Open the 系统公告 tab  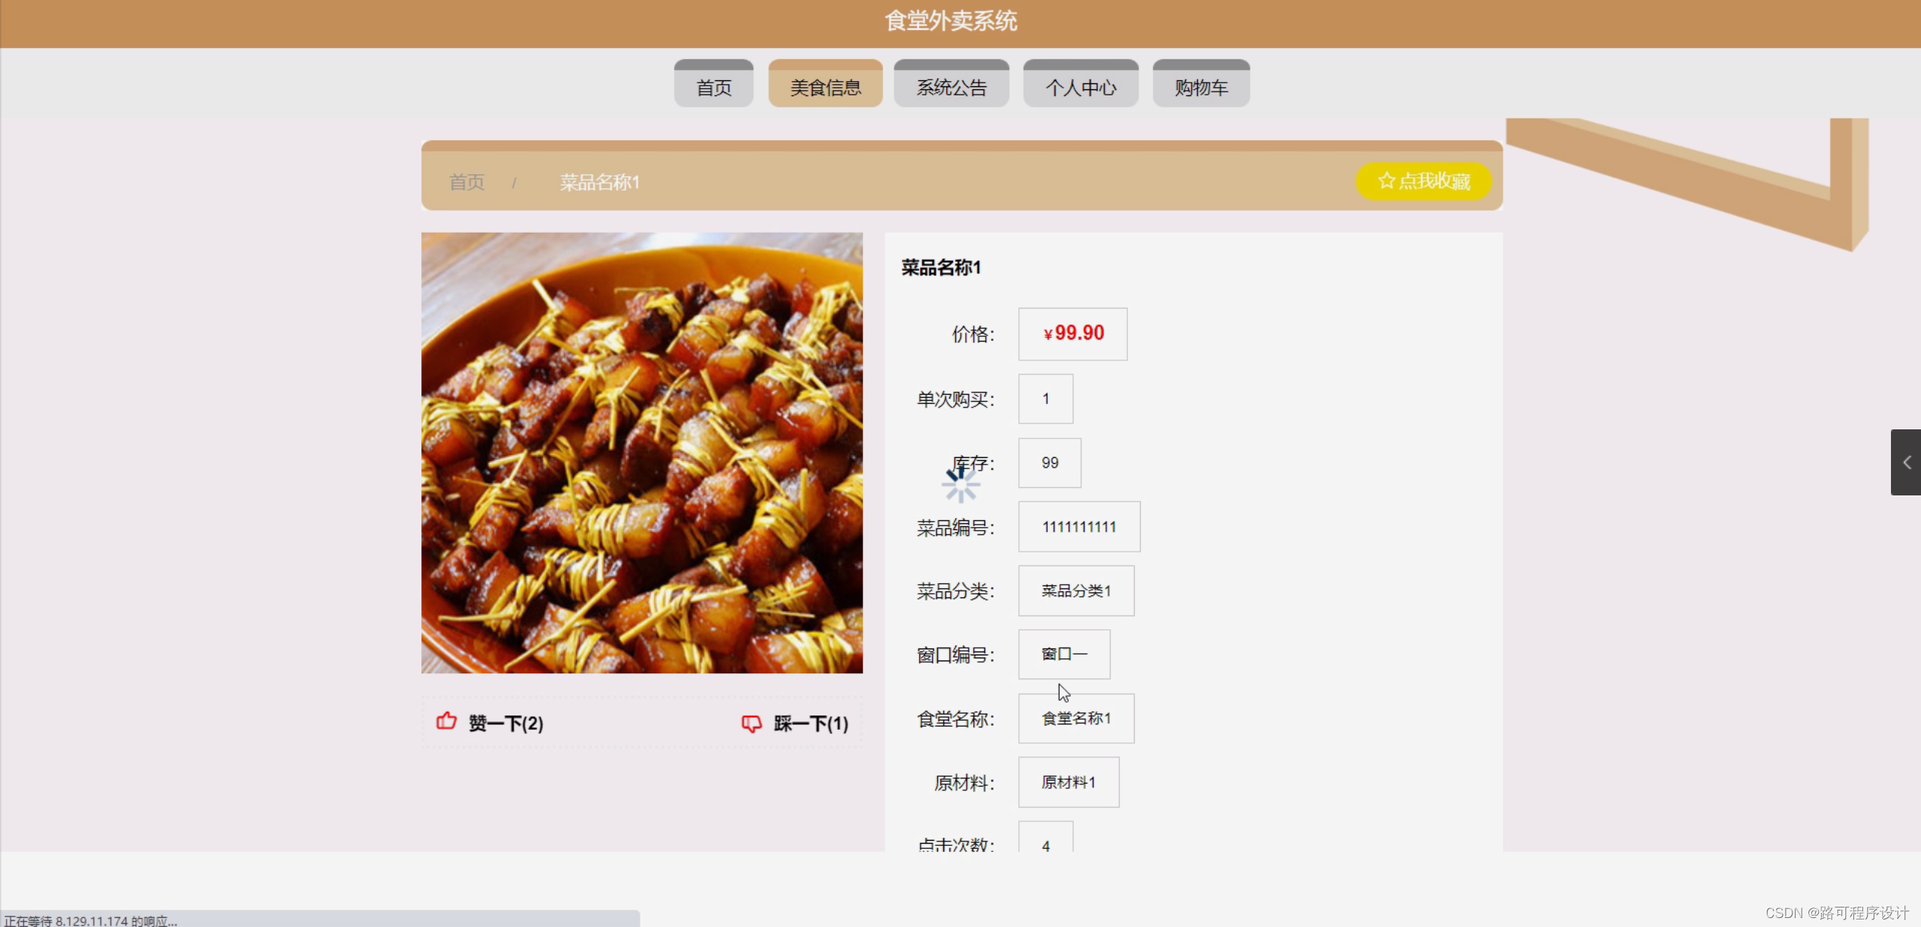click(951, 87)
